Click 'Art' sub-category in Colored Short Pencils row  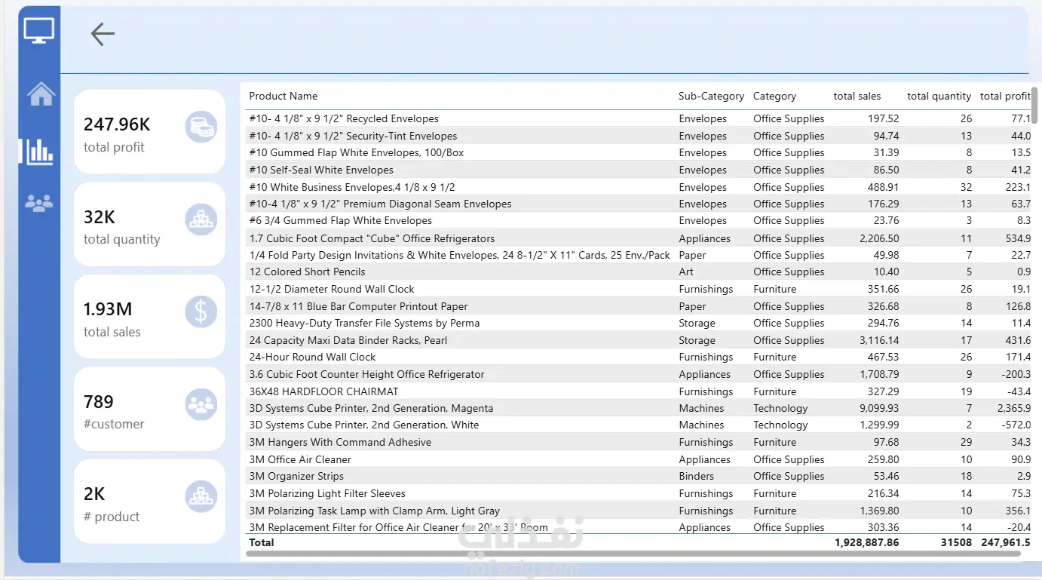point(685,272)
